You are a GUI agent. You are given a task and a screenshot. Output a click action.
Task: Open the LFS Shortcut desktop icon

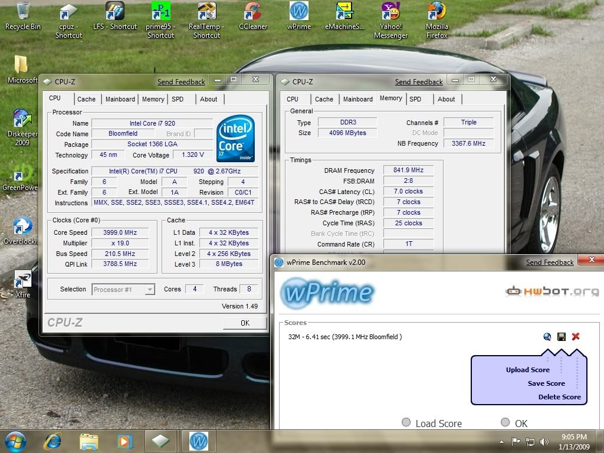115,16
